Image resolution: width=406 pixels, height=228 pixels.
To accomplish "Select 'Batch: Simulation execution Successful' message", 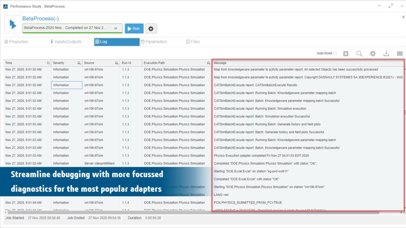I will 262,117.
